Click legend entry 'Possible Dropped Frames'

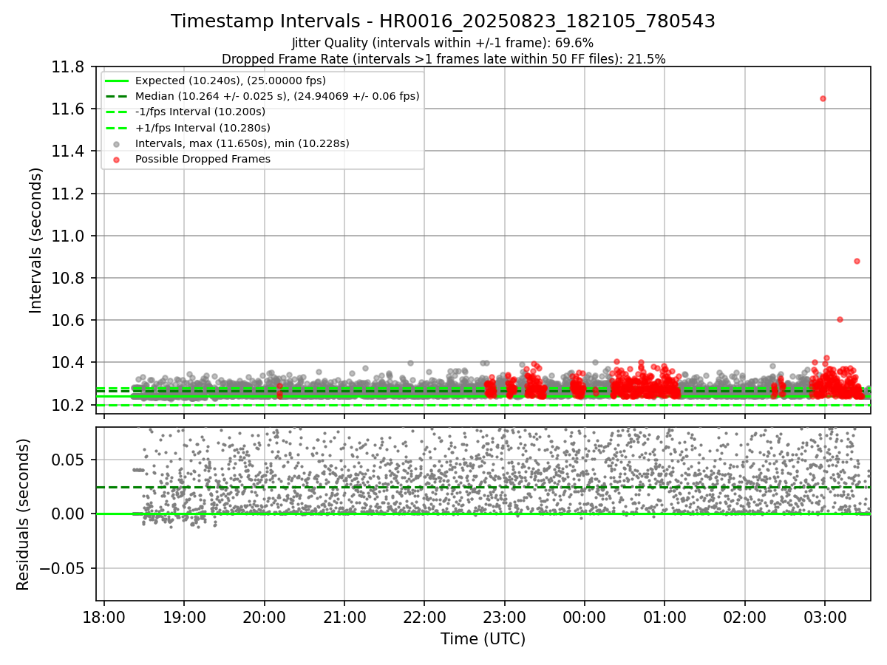203,159
